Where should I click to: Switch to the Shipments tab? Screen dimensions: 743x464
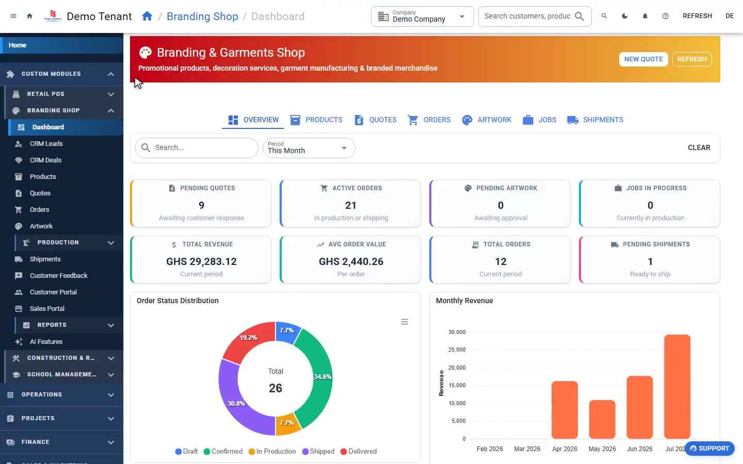coord(595,120)
